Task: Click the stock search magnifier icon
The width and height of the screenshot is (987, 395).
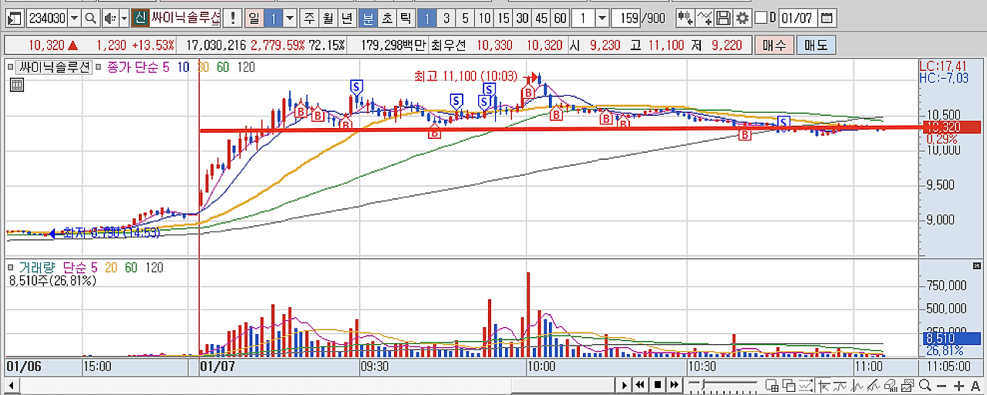Action: coord(90,18)
